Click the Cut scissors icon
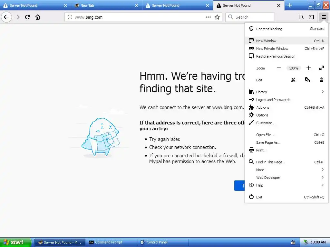The image size is (330, 247). point(293,80)
